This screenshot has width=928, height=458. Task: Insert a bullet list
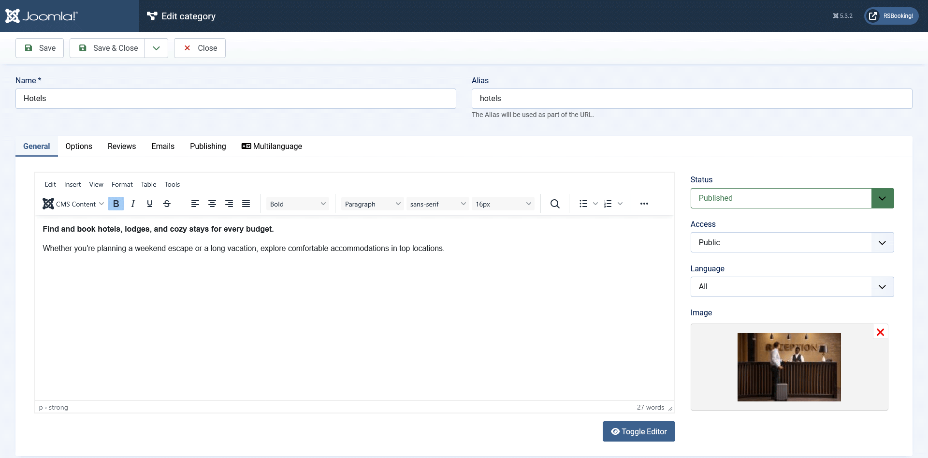click(x=583, y=204)
